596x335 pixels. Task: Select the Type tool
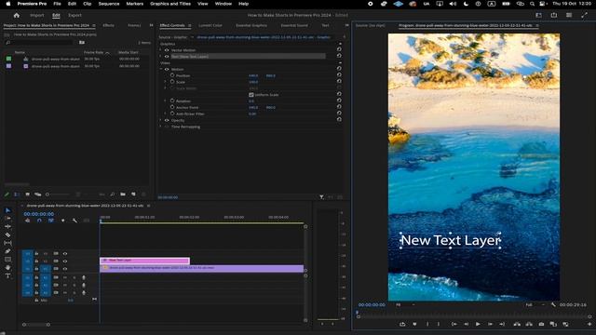(x=7, y=276)
